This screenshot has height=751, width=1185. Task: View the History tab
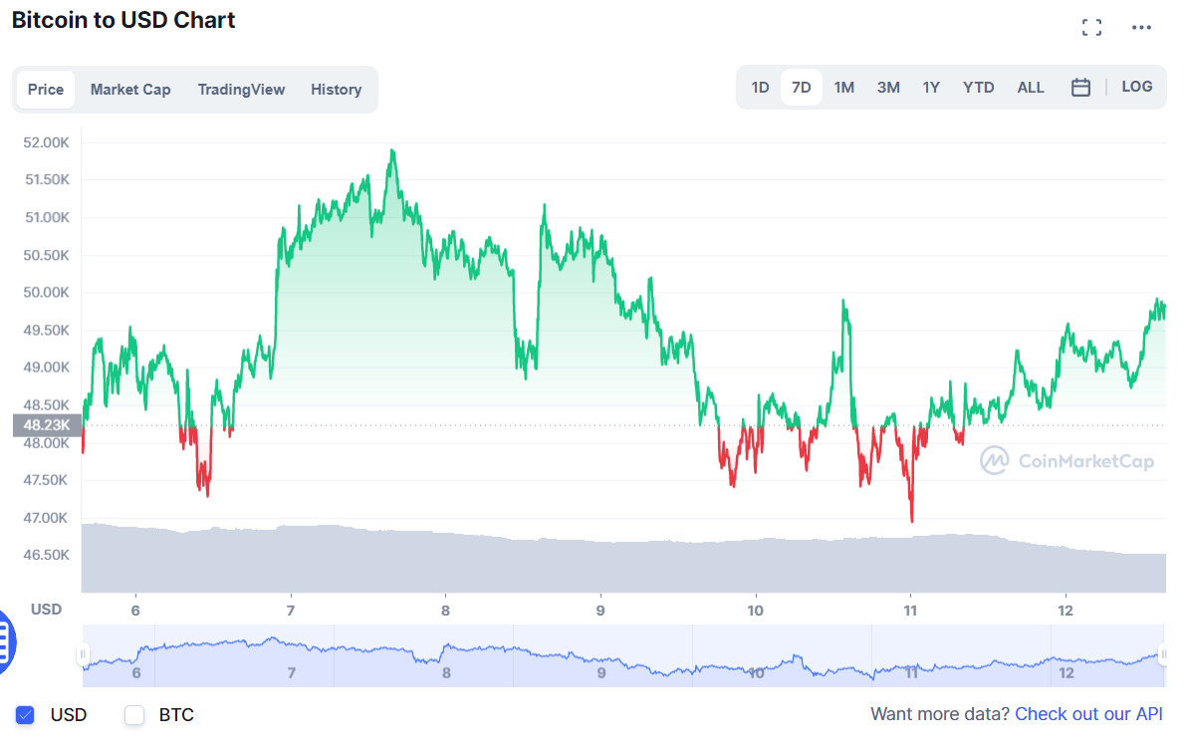click(x=336, y=90)
